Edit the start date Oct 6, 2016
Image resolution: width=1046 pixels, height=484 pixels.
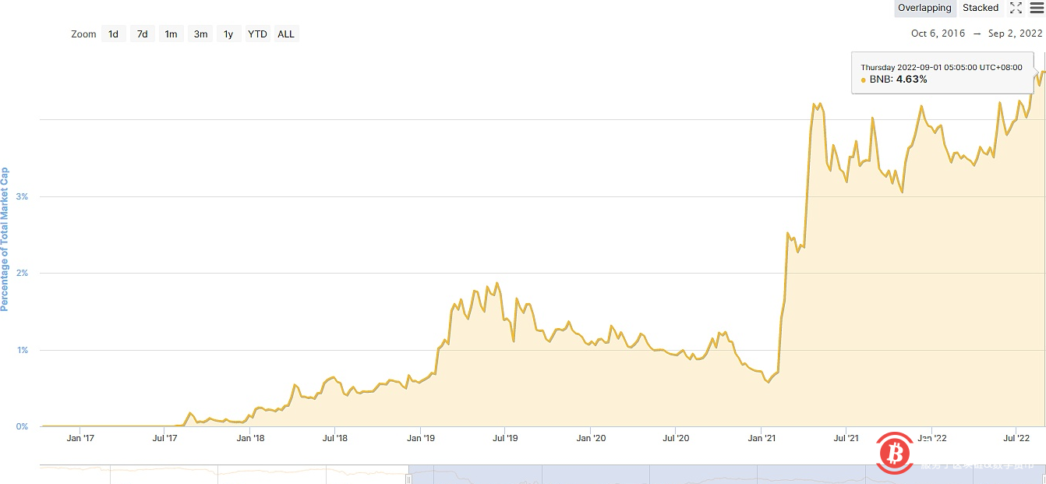click(x=938, y=34)
